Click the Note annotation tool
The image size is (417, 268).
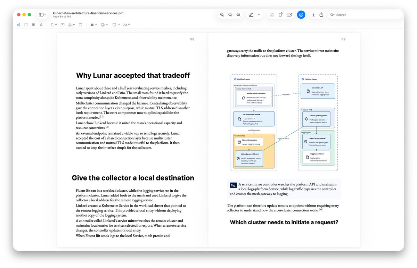[81, 25]
